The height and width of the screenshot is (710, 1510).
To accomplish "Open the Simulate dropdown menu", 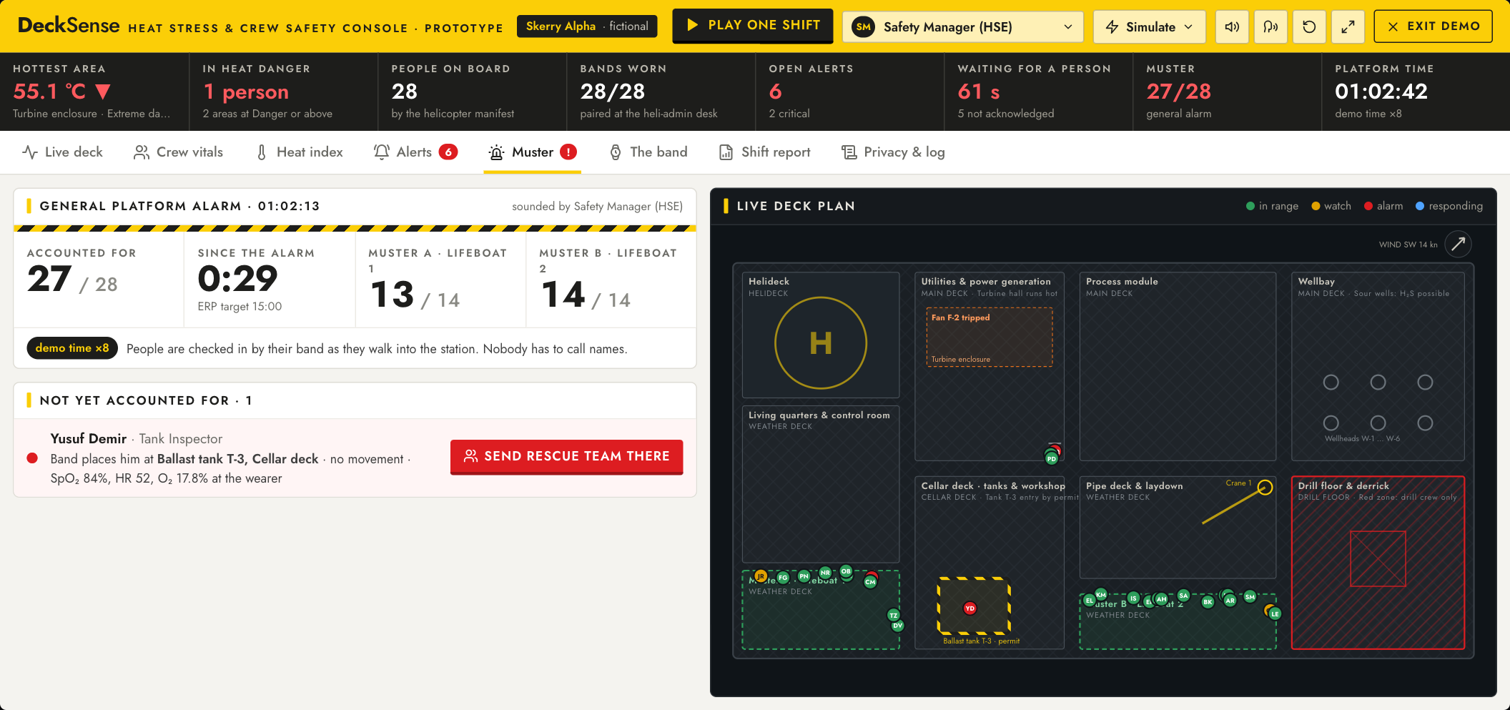I will click(1149, 27).
